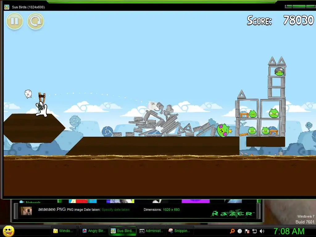Click the big pig in upper right room
316x237 pixels.
[x=274, y=113]
